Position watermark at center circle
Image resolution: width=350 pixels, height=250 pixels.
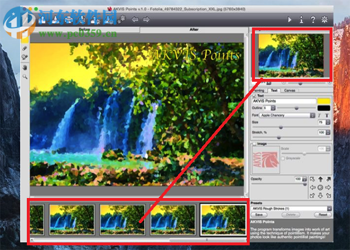click(x=320, y=187)
